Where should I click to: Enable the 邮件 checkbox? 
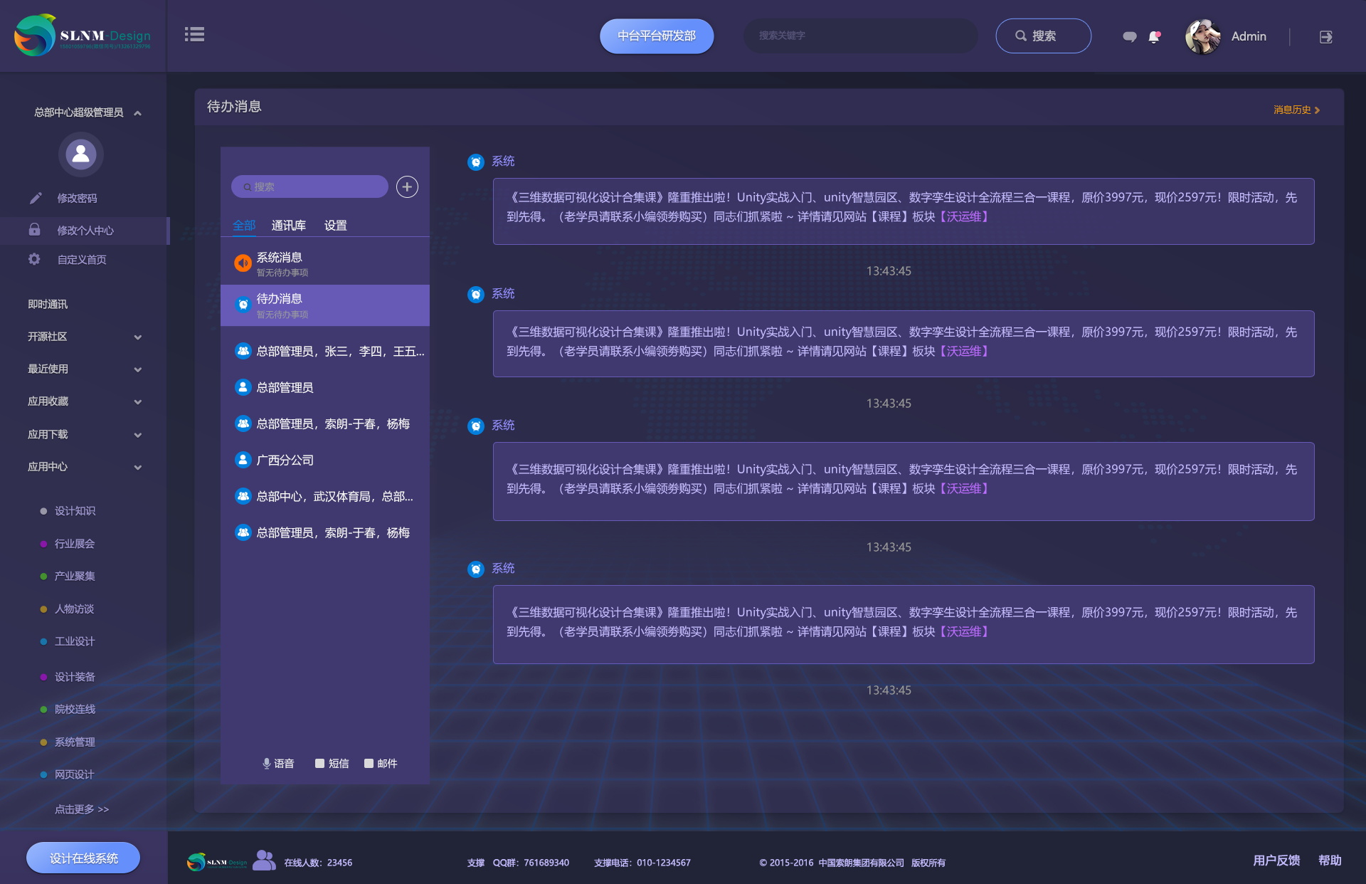(x=369, y=763)
